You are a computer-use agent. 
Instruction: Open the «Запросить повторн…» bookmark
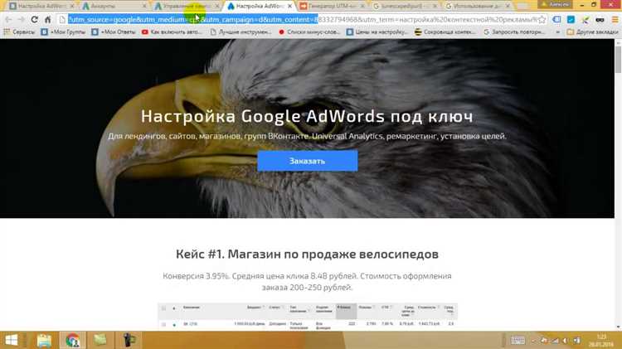click(513, 32)
